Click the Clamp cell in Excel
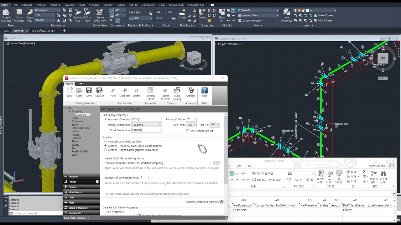 355,210
